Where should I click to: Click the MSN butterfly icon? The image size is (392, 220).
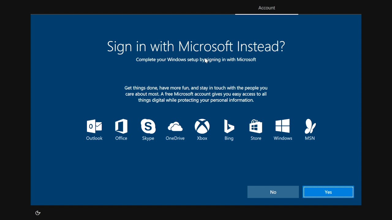[x=310, y=126]
